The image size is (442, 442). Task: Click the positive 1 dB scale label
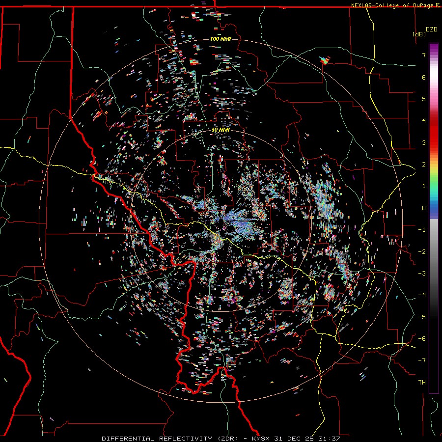(x=424, y=186)
